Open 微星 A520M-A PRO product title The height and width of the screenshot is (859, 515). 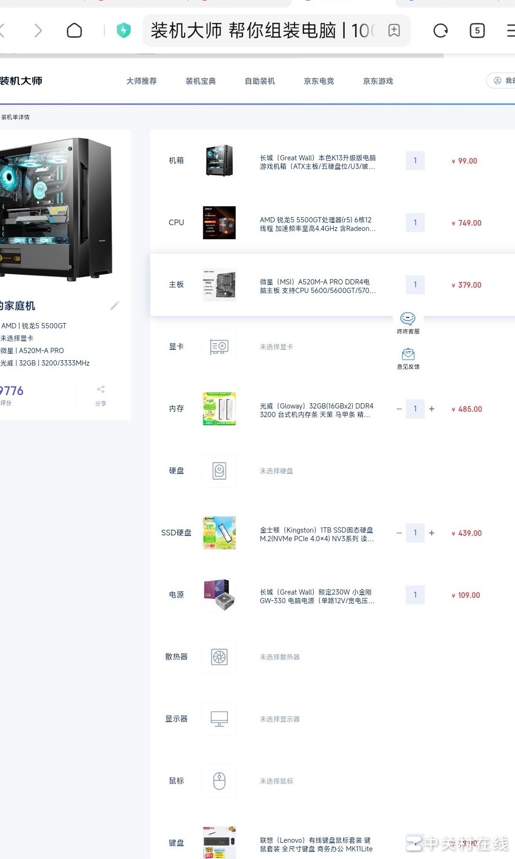(318, 286)
